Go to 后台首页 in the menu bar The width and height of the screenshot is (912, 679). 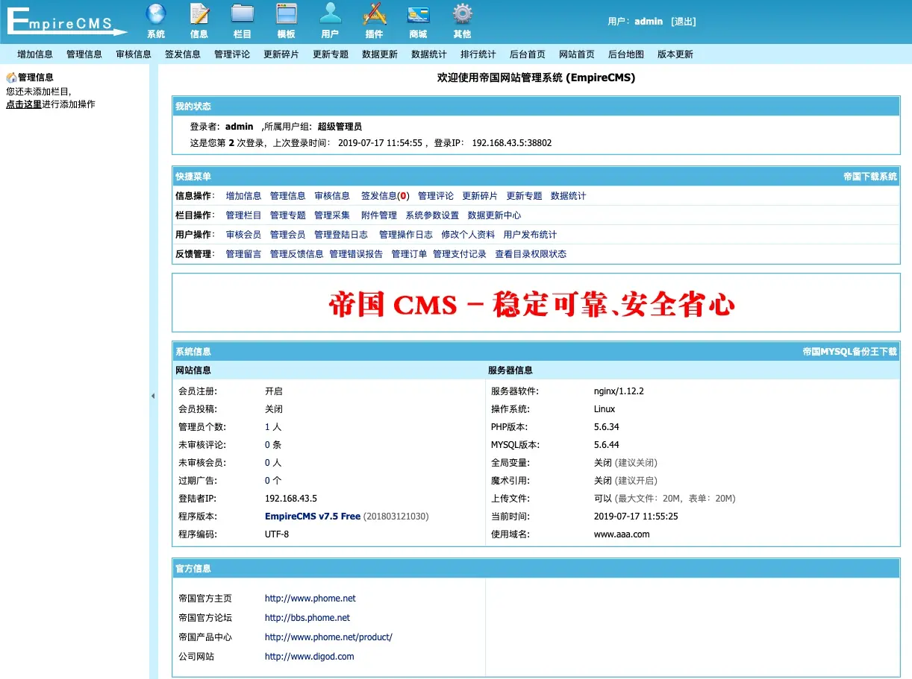coord(528,54)
